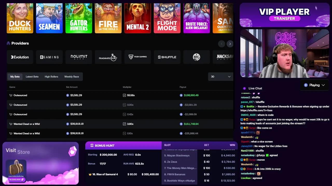Click the 0.42x multiplier value
The width and height of the screenshot is (332, 186).
click(x=130, y=114)
